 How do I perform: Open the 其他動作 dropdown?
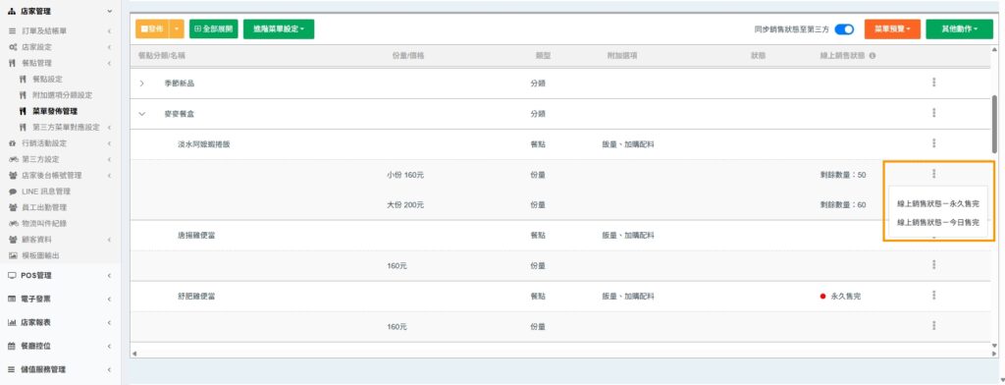tap(959, 28)
